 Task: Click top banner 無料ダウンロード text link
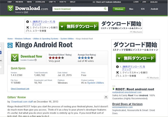click(x=44, y=23)
